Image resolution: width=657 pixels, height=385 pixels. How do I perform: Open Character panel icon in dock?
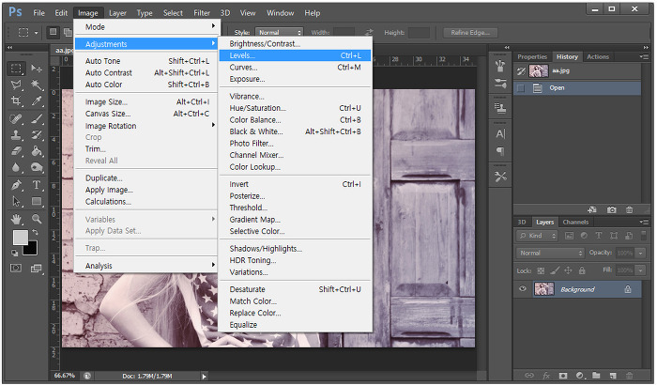point(500,133)
